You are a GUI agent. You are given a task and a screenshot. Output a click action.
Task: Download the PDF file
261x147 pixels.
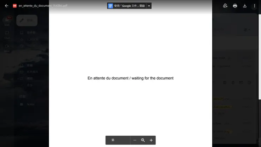tap(245, 6)
